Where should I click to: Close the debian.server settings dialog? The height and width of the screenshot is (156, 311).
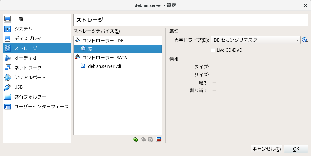pos(306,5)
